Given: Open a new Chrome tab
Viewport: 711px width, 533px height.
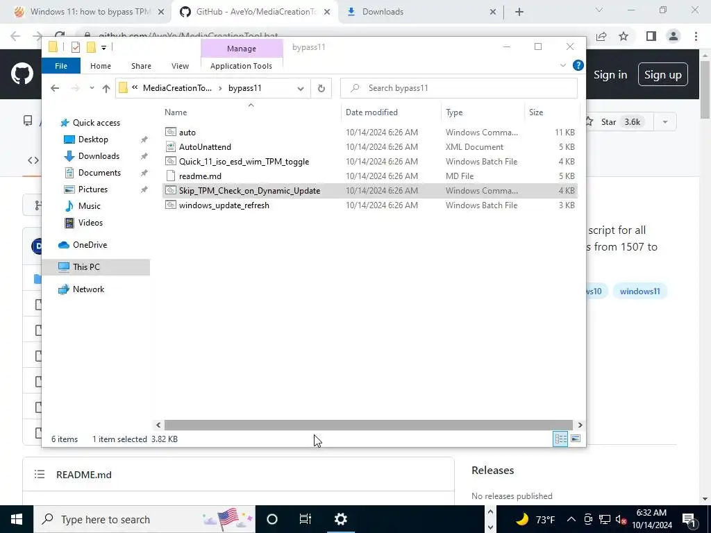Looking at the screenshot, I should (x=519, y=12).
